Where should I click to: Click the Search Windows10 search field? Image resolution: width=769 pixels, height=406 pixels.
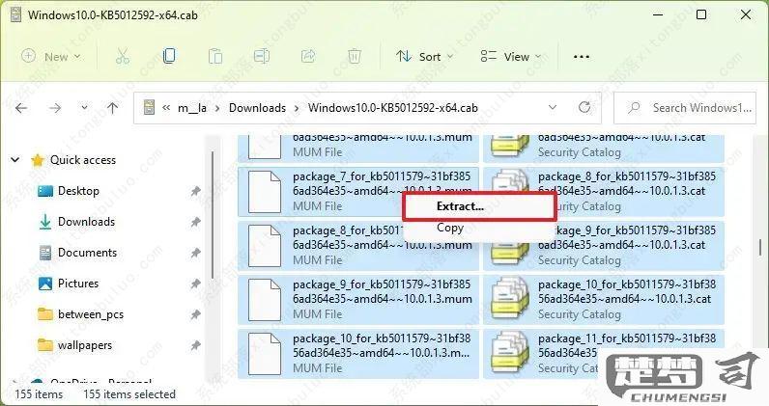pos(685,108)
